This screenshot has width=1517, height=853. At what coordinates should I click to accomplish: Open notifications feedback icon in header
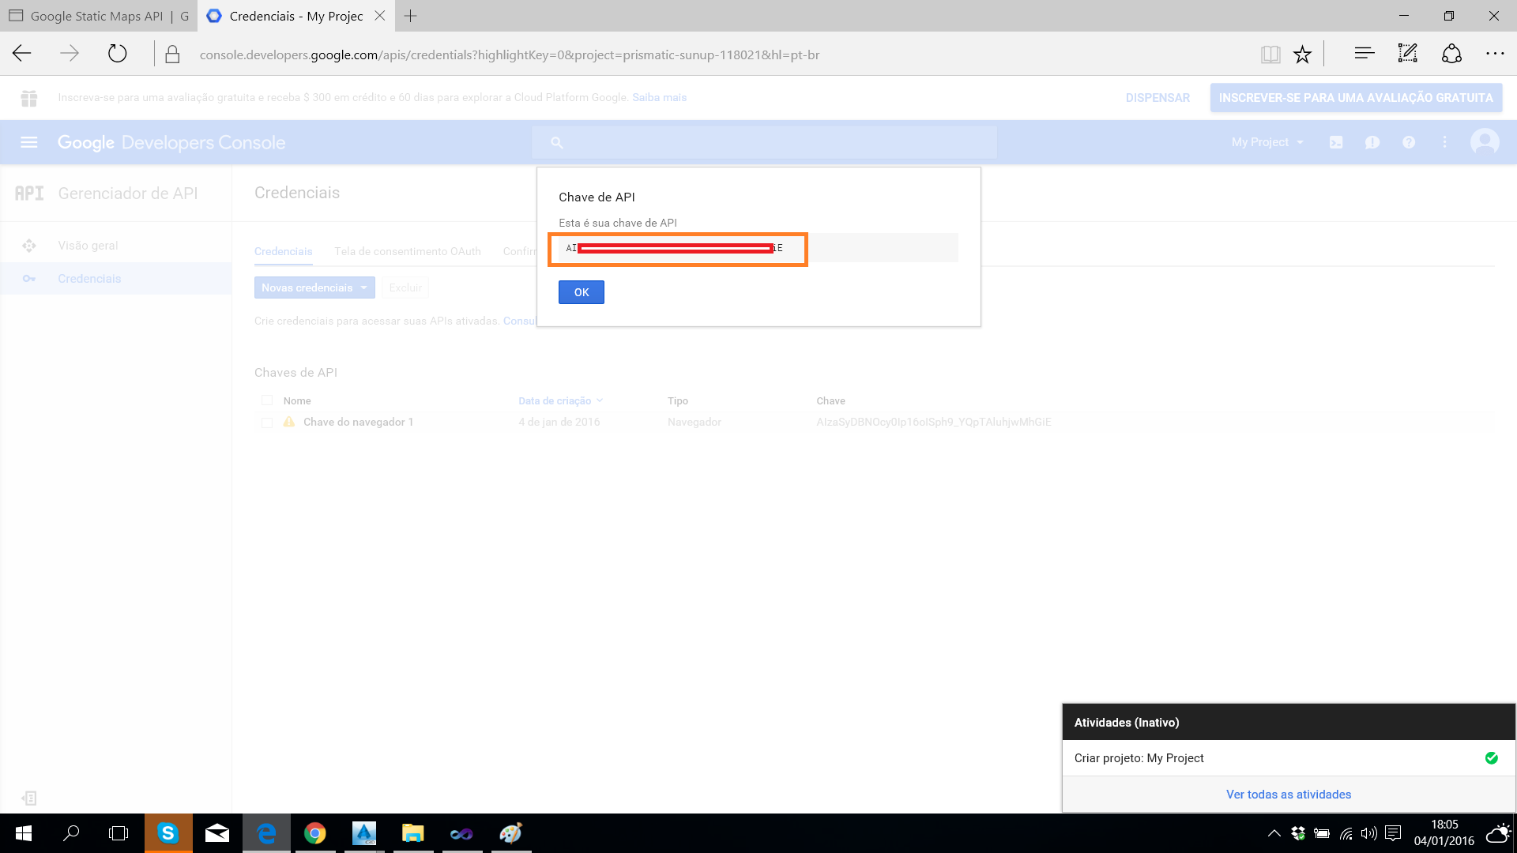point(1372,142)
